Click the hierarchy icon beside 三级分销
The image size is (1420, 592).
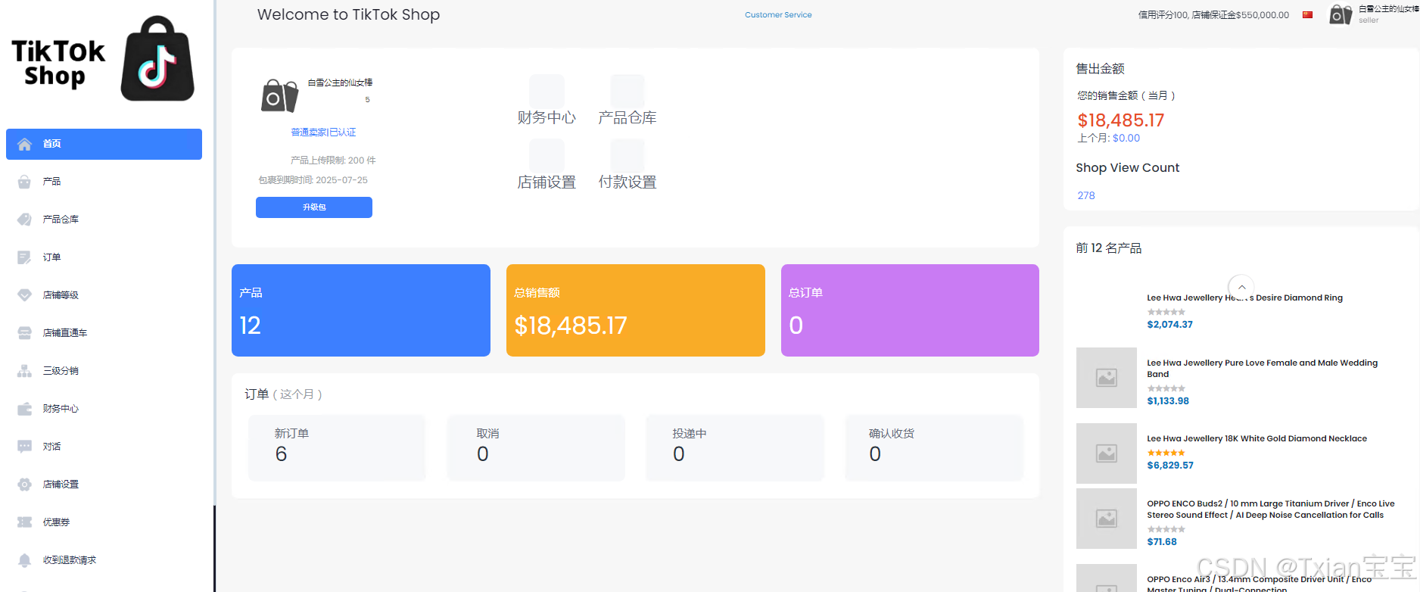click(25, 371)
